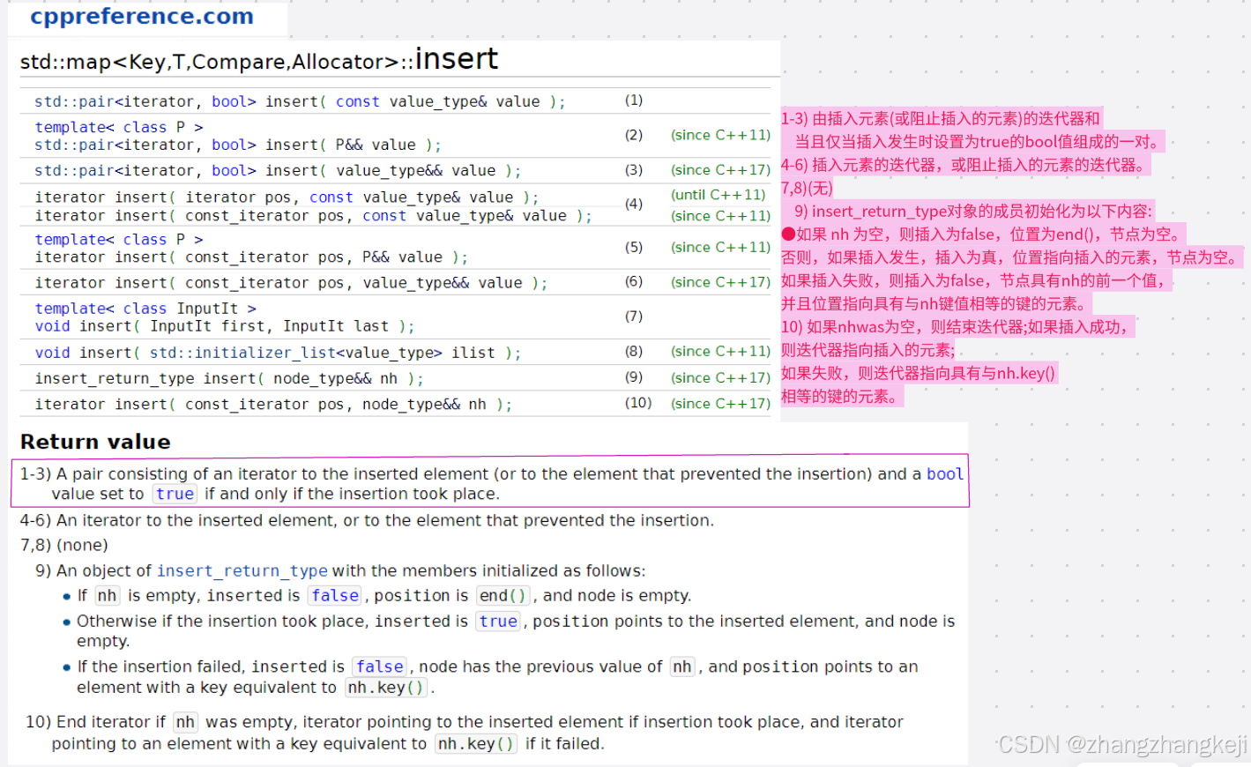The width and height of the screenshot is (1251, 767).
Task: Click the 'const_iterator pos, const value_type& value' declaration
Action: click(x=313, y=216)
